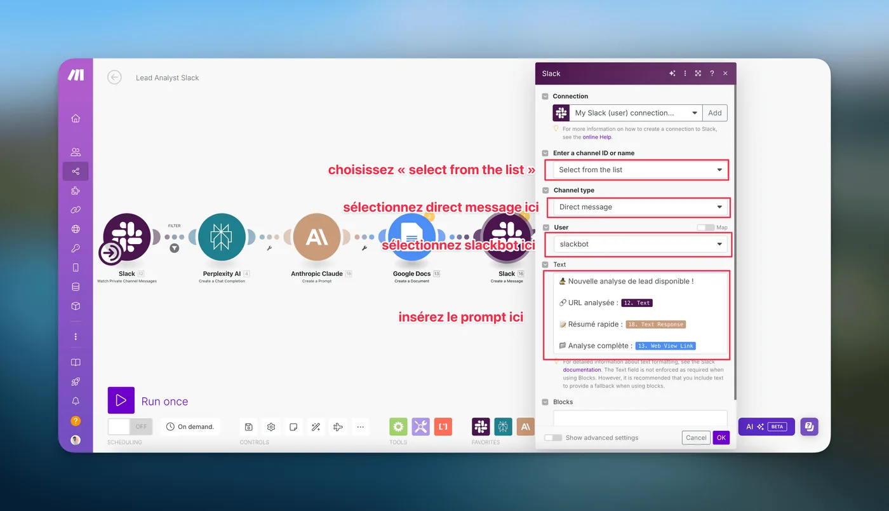Open Webhooks via the globe sidebar icon
The width and height of the screenshot is (889, 511).
tap(76, 229)
